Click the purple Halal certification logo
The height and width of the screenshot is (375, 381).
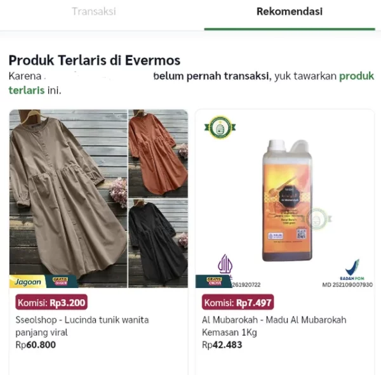pyautogui.click(x=225, y=265)
